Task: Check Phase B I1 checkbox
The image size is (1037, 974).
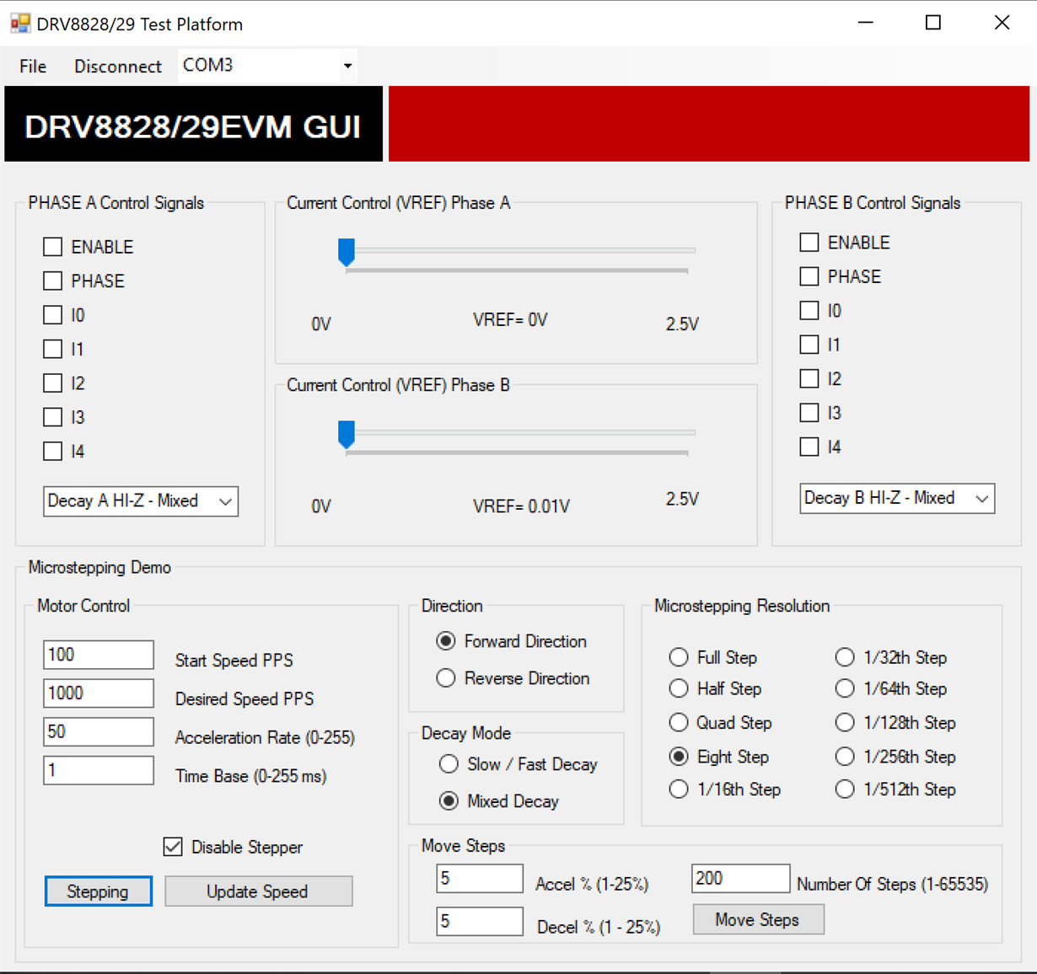Action: point(809,345)
